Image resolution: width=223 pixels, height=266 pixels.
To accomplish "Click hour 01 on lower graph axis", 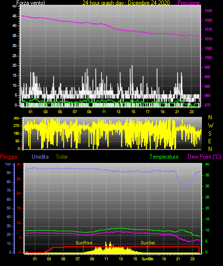I will (35, 259).
